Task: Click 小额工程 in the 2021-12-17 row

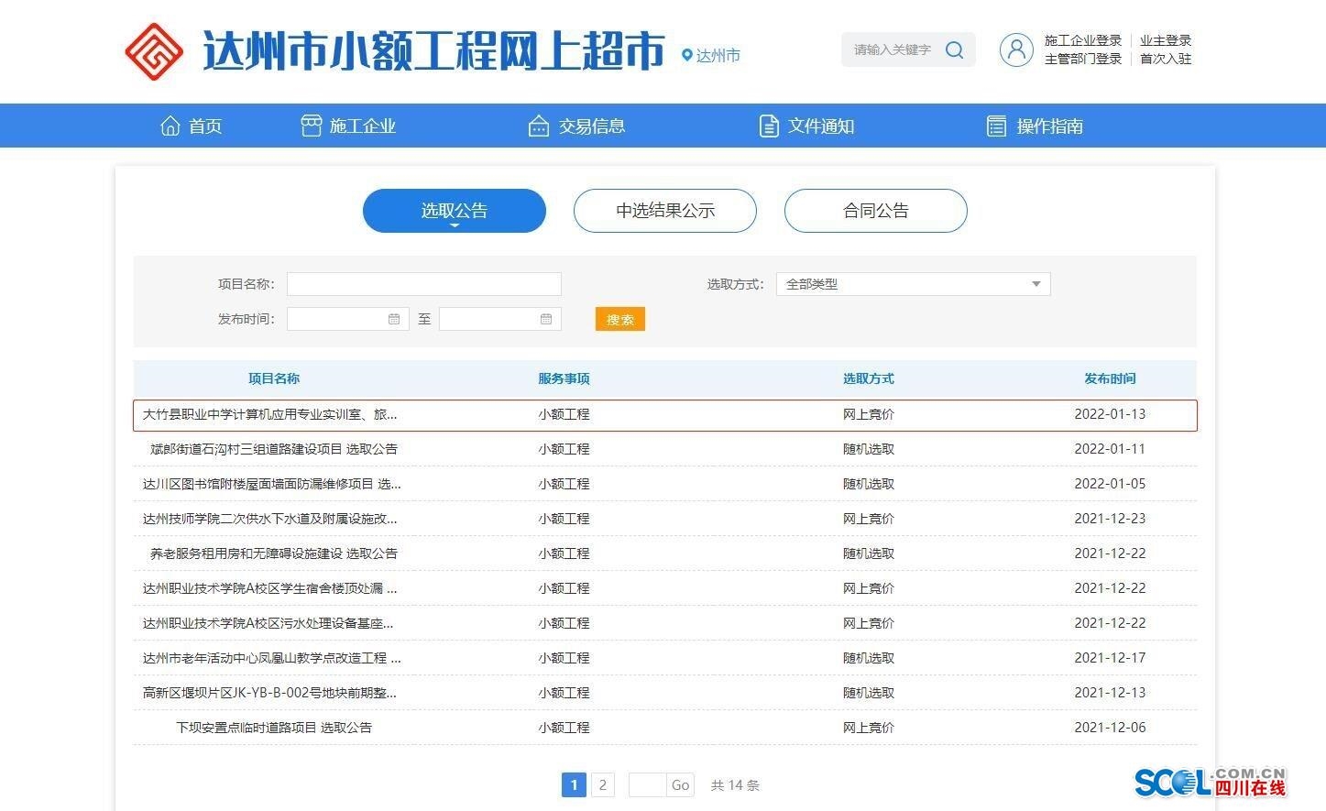Action: tap(564, 658)
